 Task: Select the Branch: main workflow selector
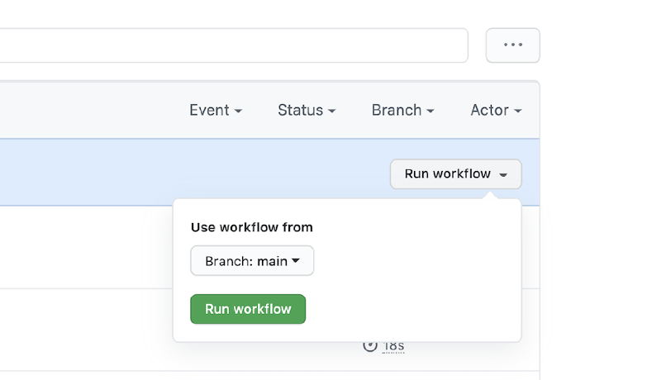coord(252,261)
